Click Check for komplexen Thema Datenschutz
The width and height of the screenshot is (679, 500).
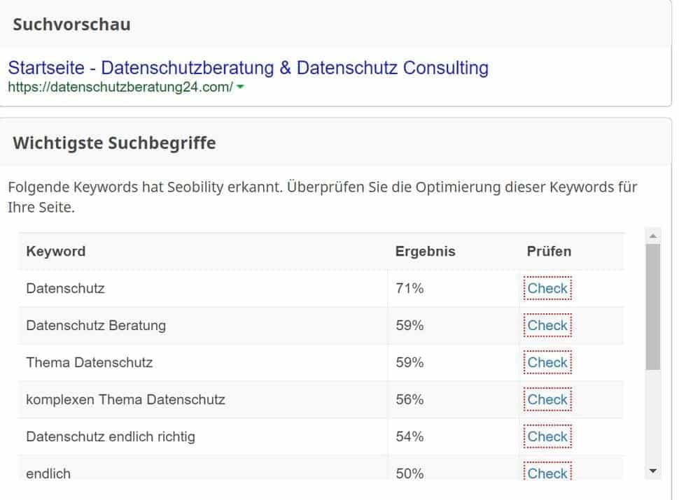pos(547,399)
